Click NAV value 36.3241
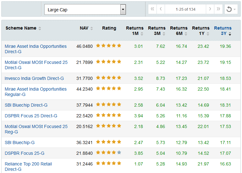Image resolution: width=242 pixels, height=173 pixels. [85, 142]
